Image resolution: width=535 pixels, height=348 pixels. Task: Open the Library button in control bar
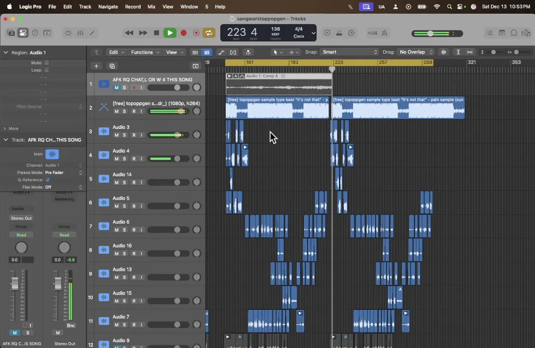click(x=11, y=33)
